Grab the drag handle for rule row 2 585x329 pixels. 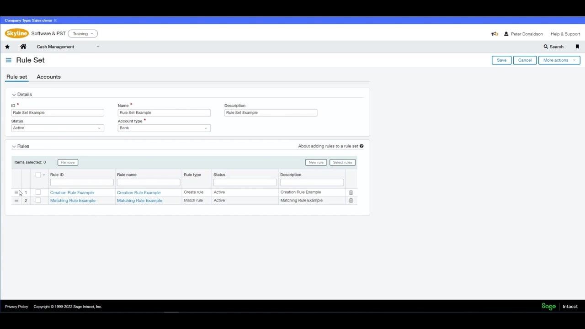(16, 201)
